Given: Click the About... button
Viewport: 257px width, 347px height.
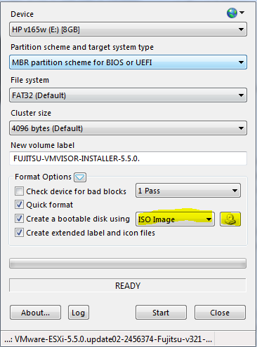Looking at the screenshot, I should click(35, 313).
